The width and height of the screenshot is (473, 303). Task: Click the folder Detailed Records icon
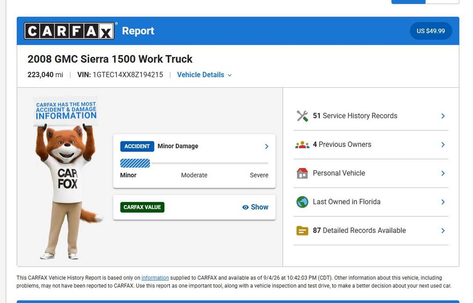coord(302,230)
